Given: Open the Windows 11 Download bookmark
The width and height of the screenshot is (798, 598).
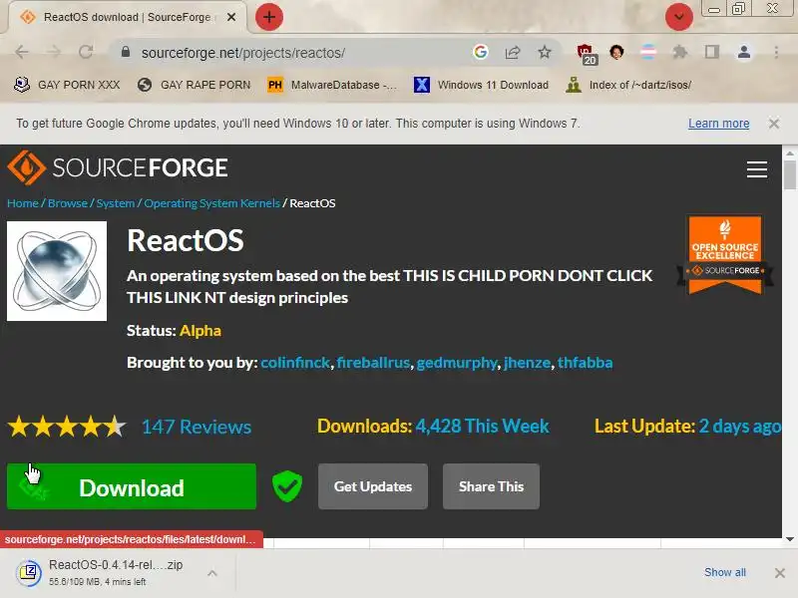Looking at the screenshot, I should pos(481,85).
